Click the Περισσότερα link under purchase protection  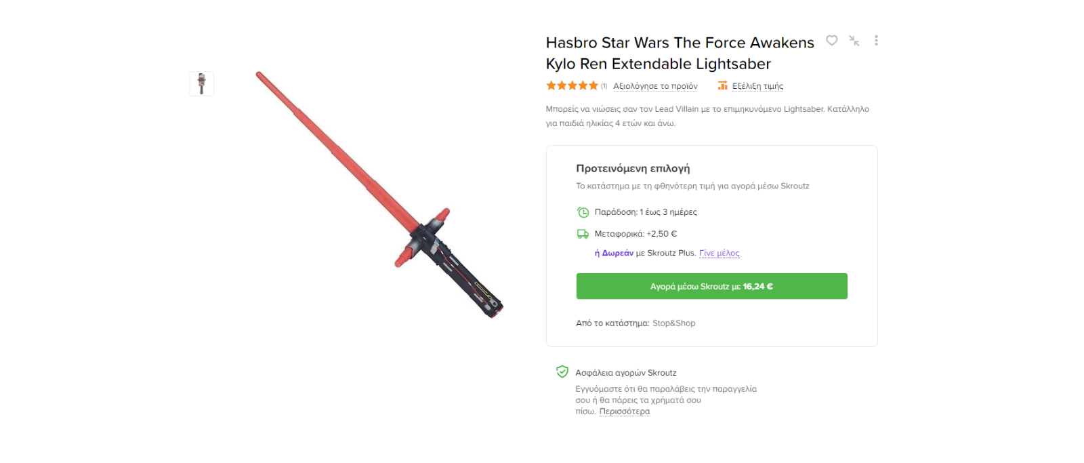624,411
